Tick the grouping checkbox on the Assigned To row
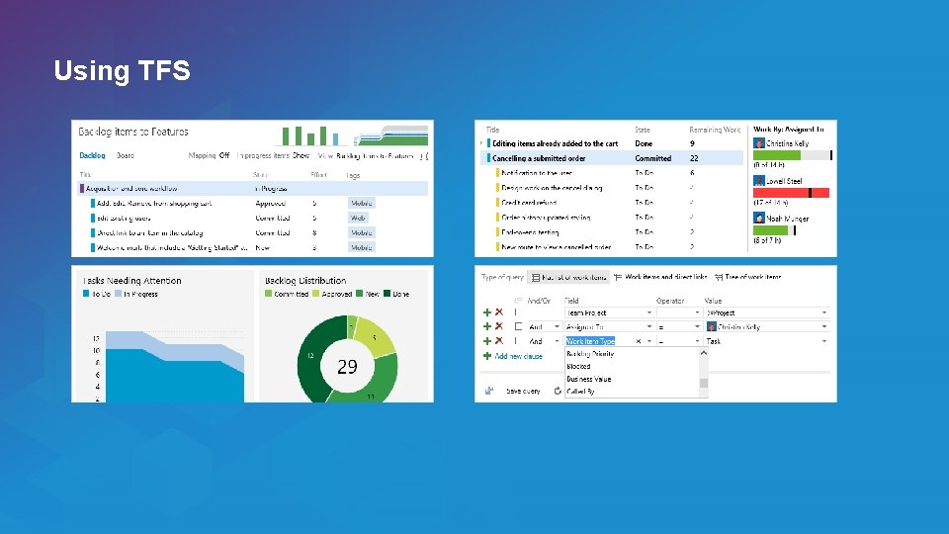 tap(518, 327)
